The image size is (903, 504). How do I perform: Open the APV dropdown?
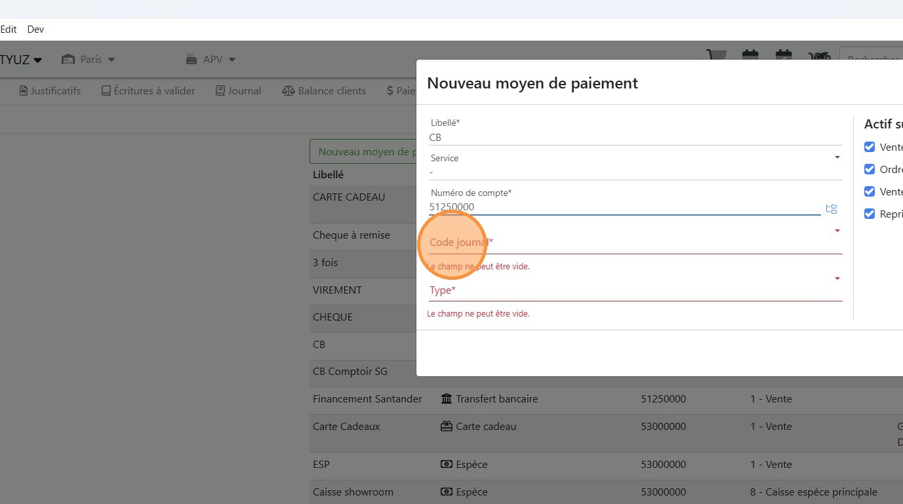211,59
